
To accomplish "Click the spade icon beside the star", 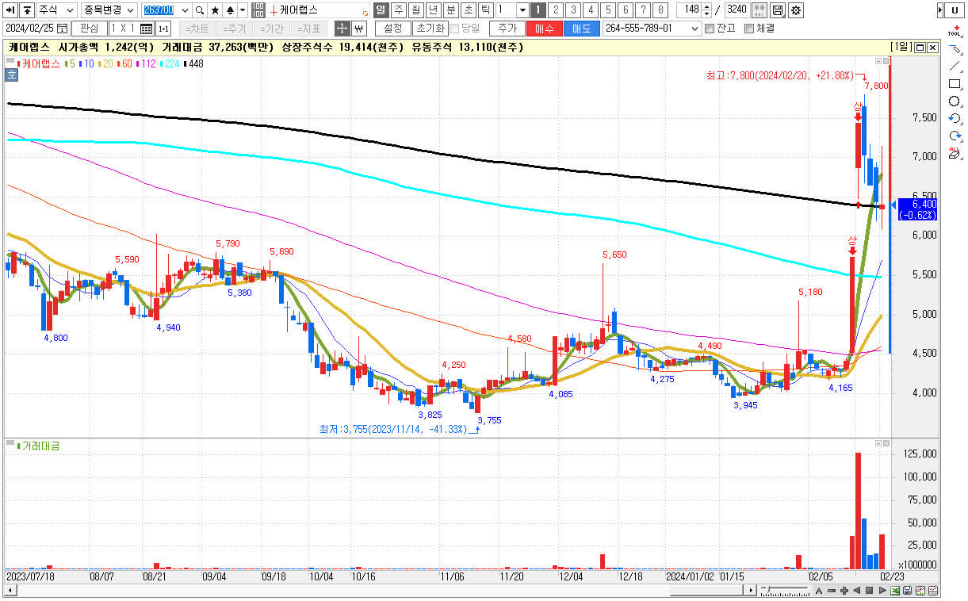I will 230,10.
